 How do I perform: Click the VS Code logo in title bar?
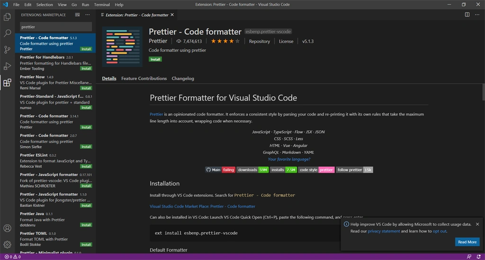[x=5, y=5]
